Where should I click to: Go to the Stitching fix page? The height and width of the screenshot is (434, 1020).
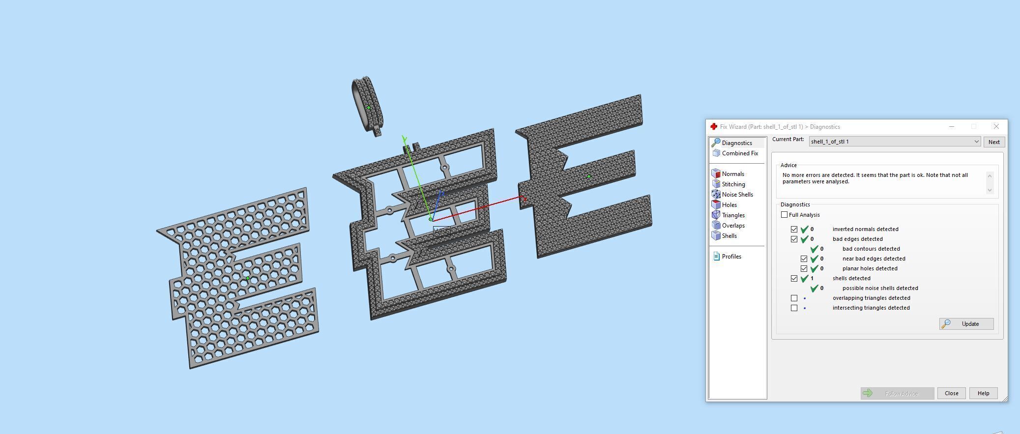[733, 184]
